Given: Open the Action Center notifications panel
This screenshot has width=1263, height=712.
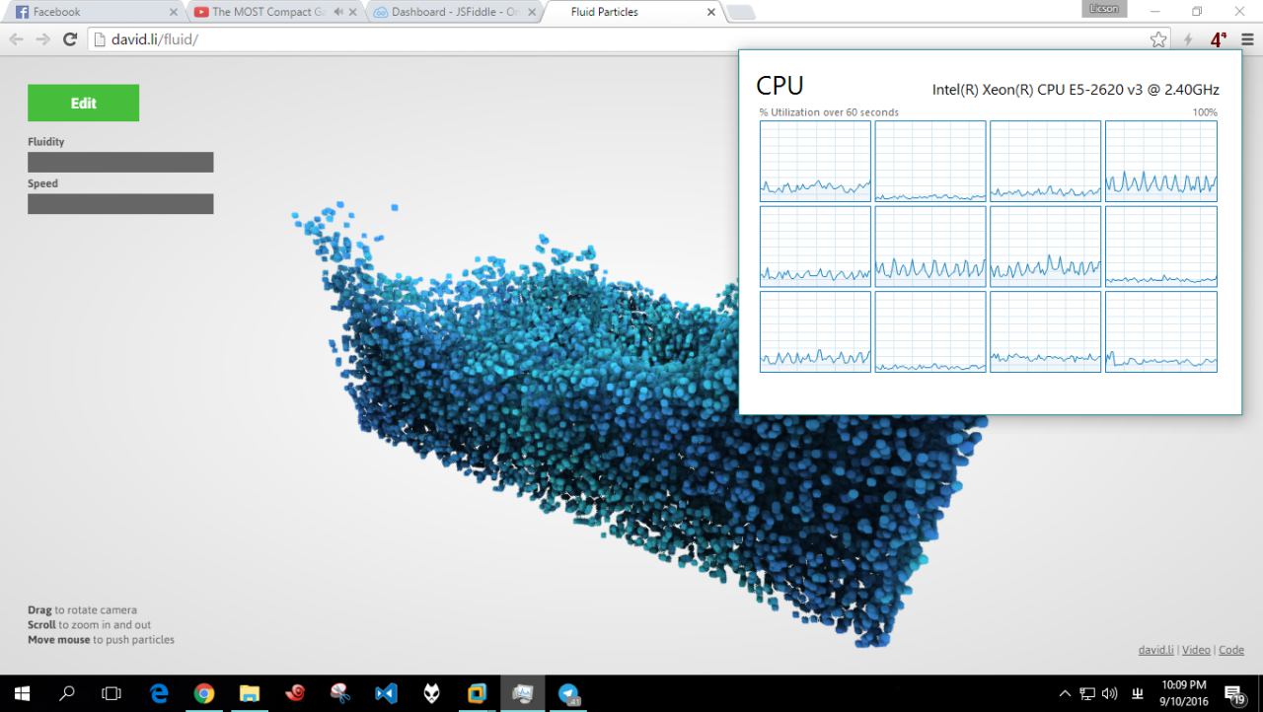Looking at the screenshot, I should [1233, 693].
